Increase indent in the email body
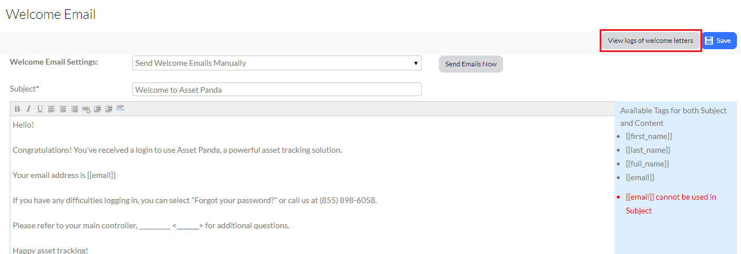Screen dimensions: 741x254 [x=97, y=109]
